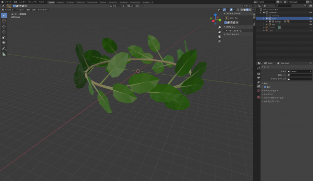Open the transform orientation dropdown
The width and height of the screenshot is (313, 181).
[x=115, y=6]
